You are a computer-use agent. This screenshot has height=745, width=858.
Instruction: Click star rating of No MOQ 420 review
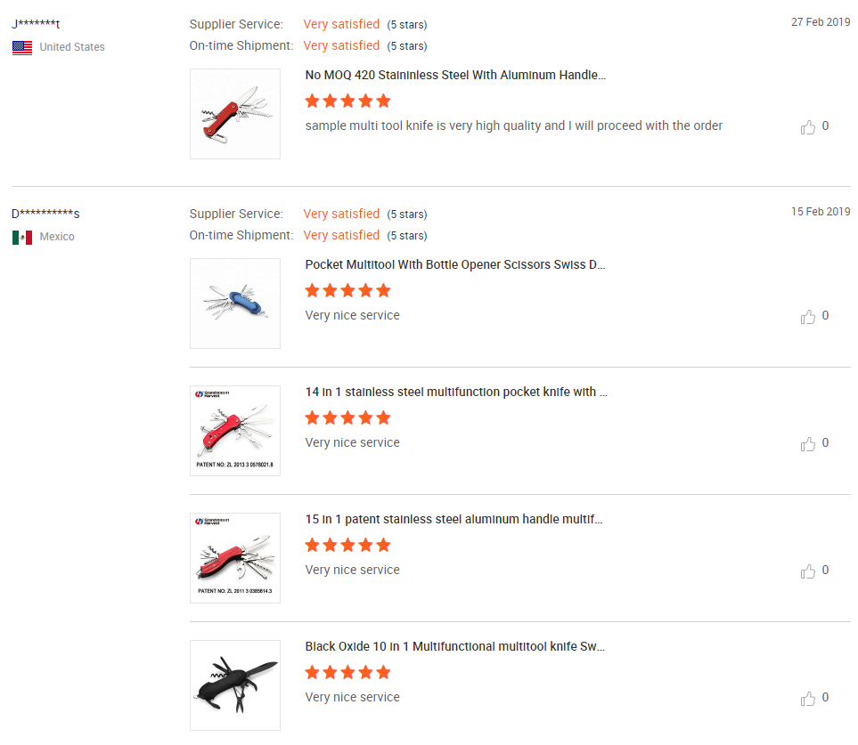(347, 101)
